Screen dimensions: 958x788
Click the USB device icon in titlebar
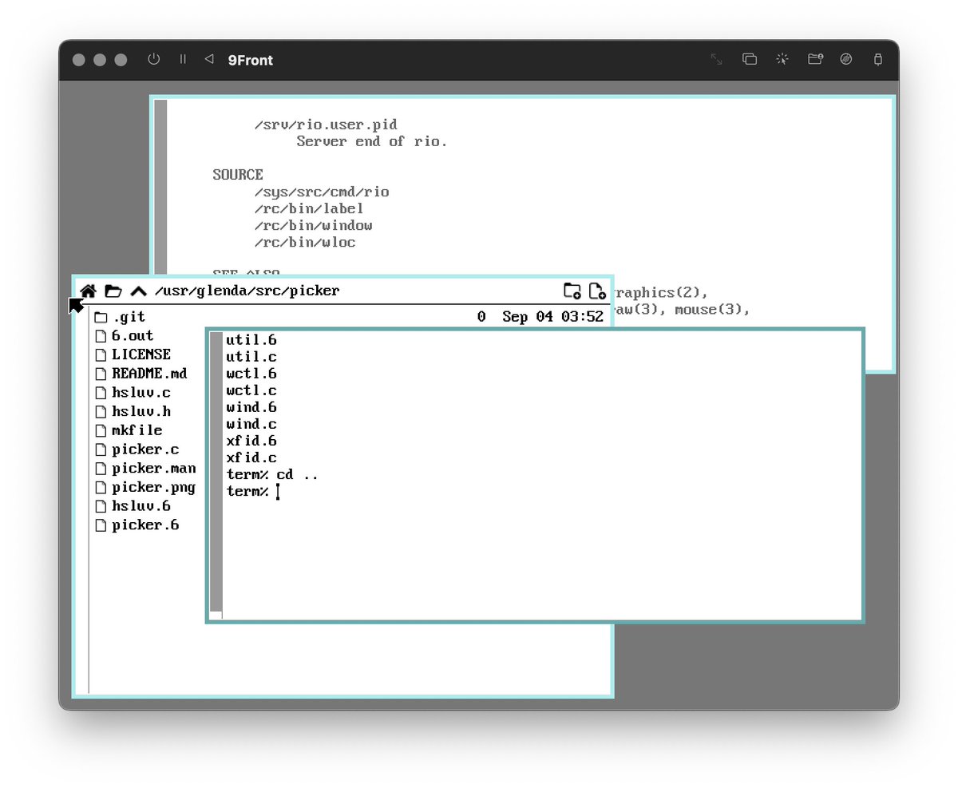click(878, 59)
